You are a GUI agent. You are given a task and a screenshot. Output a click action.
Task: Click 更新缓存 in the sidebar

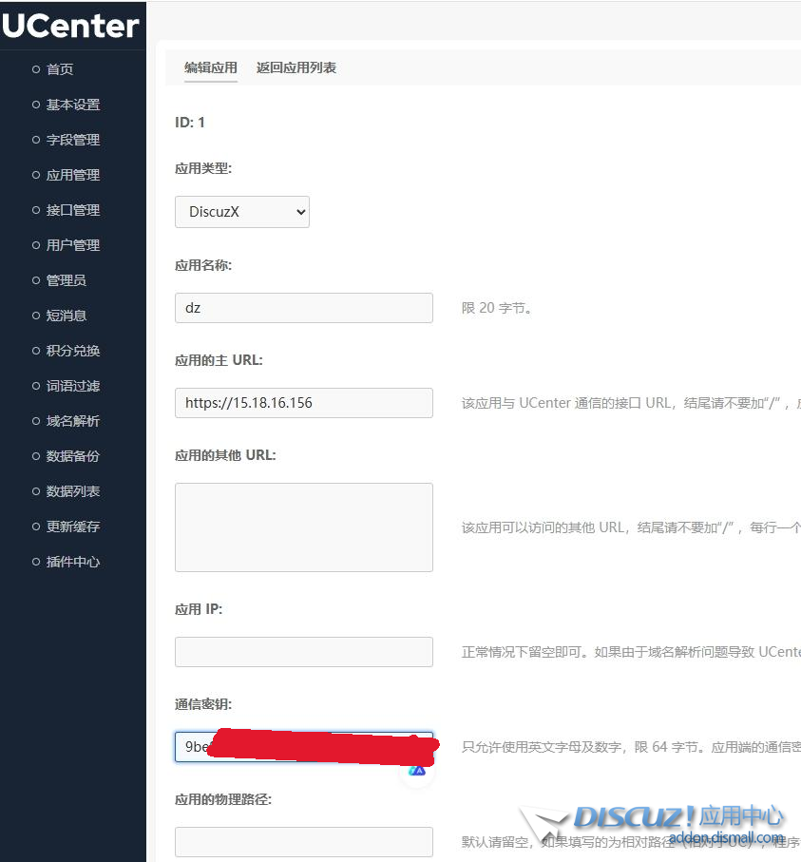coord(72,527)
